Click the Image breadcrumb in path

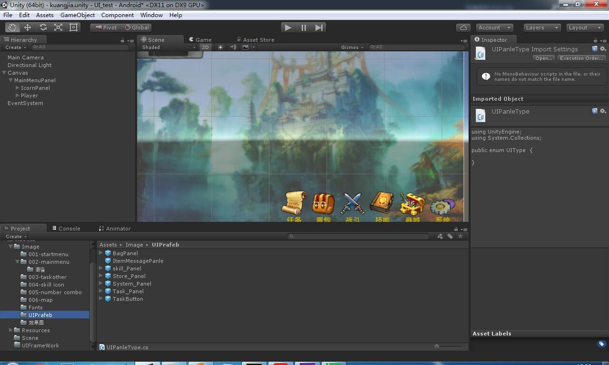pyautogui.click(x=134, y=245)
